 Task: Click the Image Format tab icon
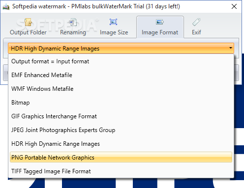160,22
